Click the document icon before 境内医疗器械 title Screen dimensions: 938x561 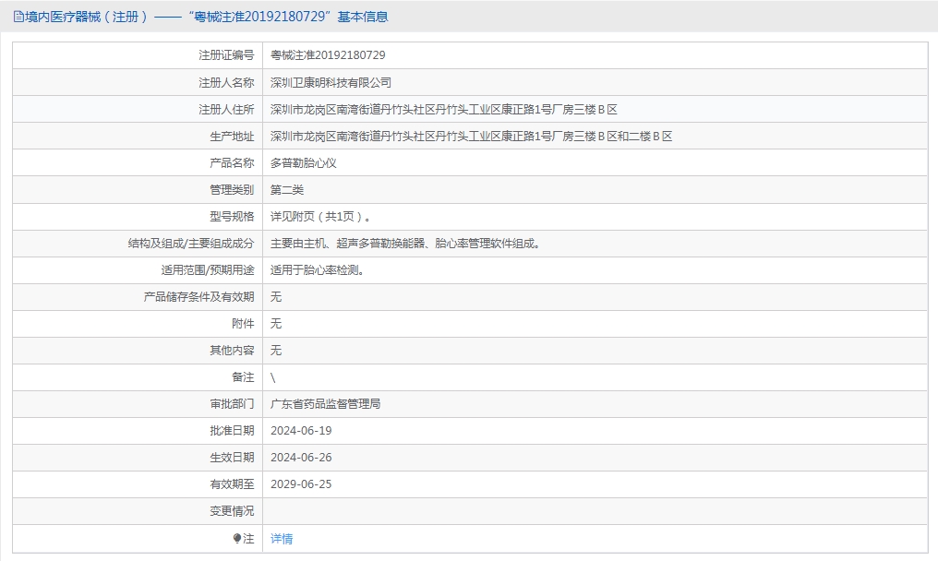click(18, 17)
